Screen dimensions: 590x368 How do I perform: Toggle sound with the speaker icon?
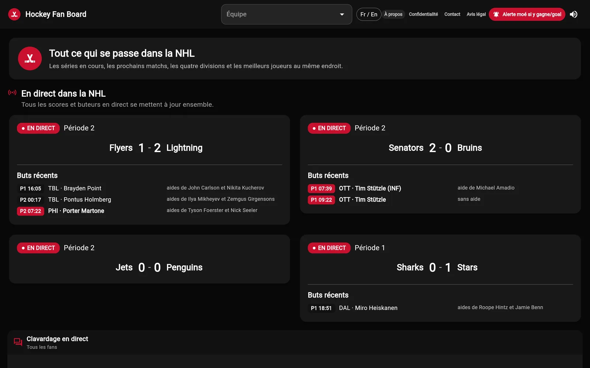pos(573,14)
